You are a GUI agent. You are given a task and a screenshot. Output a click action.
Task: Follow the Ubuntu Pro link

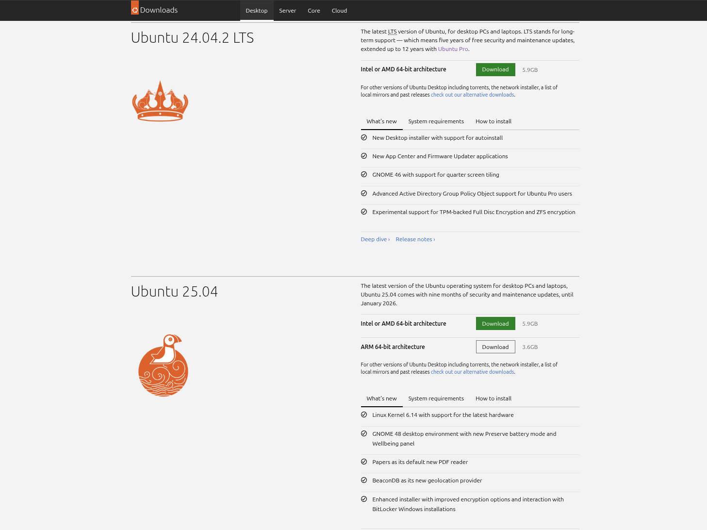click(453, 49)
